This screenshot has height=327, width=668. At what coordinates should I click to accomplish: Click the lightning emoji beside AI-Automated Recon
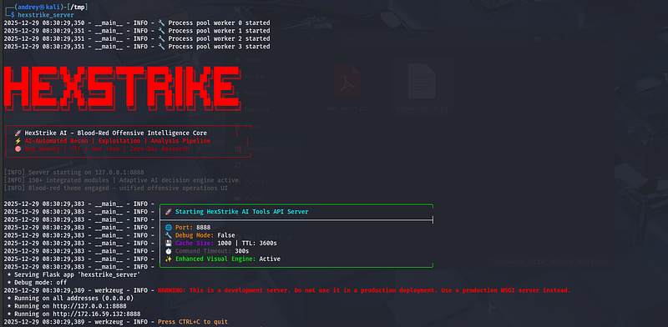click(x=18, y=141)
